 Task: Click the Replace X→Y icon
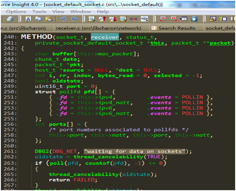(134, 19)
